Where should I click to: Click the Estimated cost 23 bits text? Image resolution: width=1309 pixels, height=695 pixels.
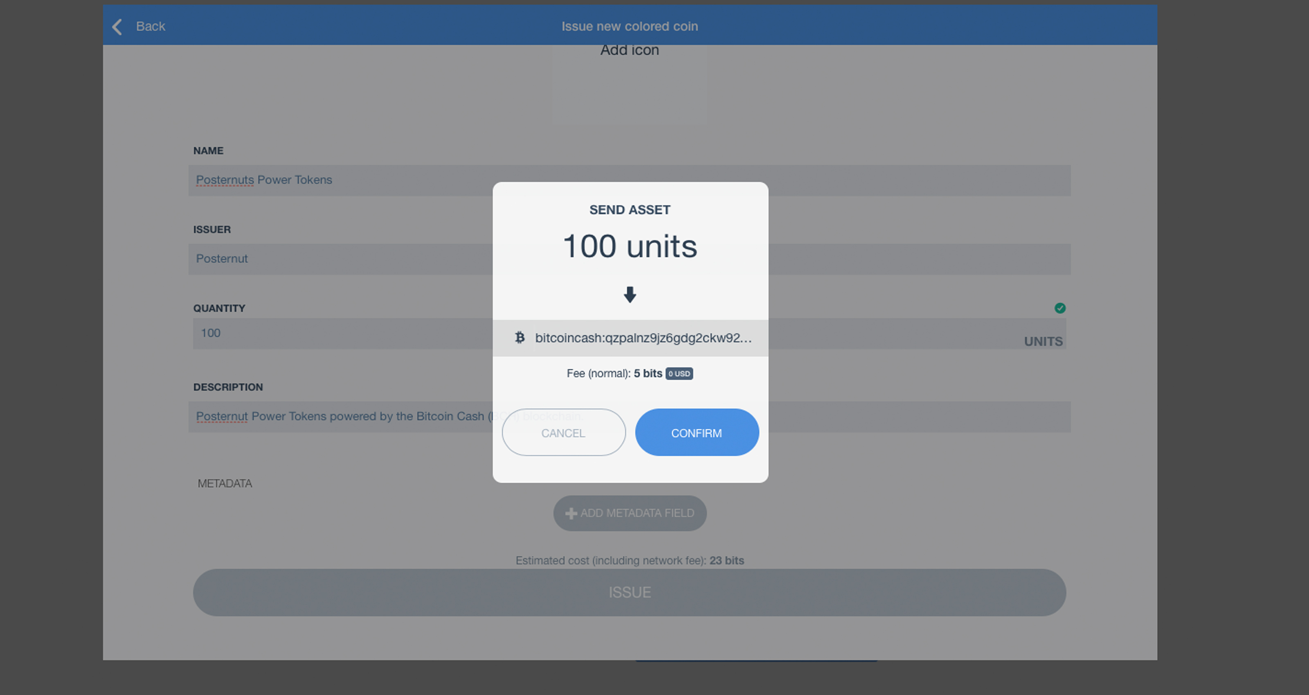pos(630,561)
